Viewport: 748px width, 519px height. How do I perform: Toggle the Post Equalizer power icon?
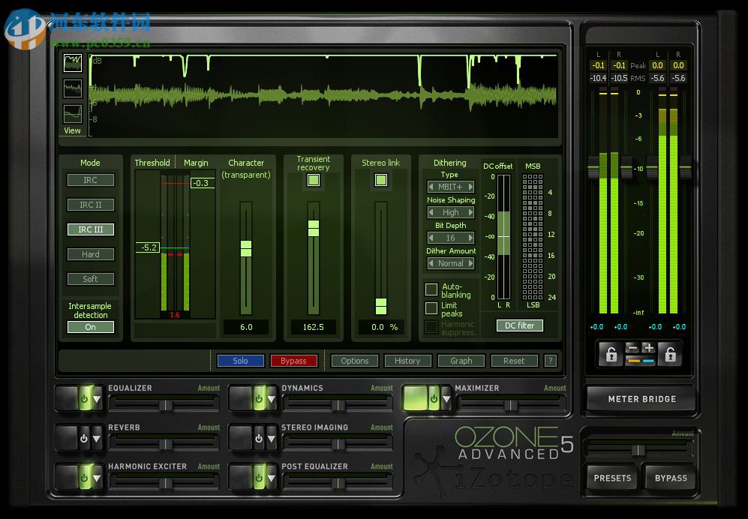259,478
